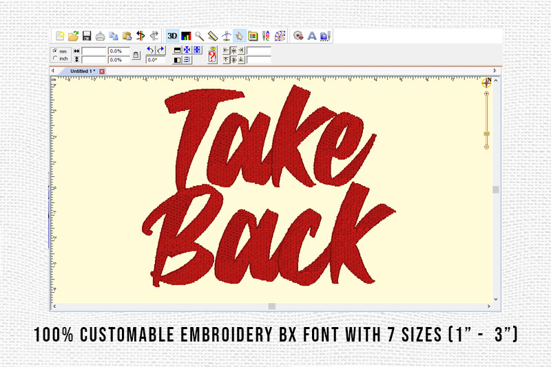Image resolution: width=551 pixels, height=367 pixels.
Task: Align objects to right edge
Action: point(241,50)
